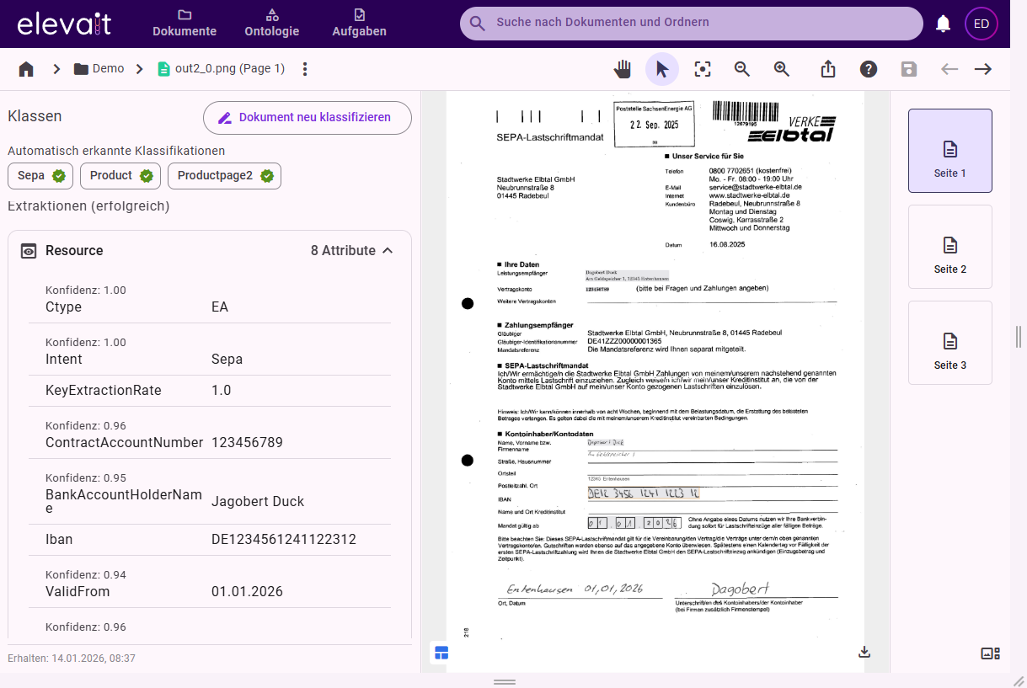The height and width of the screenshot is (688, 1027).
Task: Open the help icon
Action: (x=869, y=69)
